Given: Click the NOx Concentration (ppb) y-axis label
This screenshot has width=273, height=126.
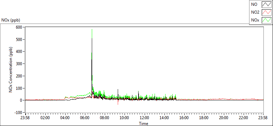Looking at the screenshot, I should coord(11,70).
